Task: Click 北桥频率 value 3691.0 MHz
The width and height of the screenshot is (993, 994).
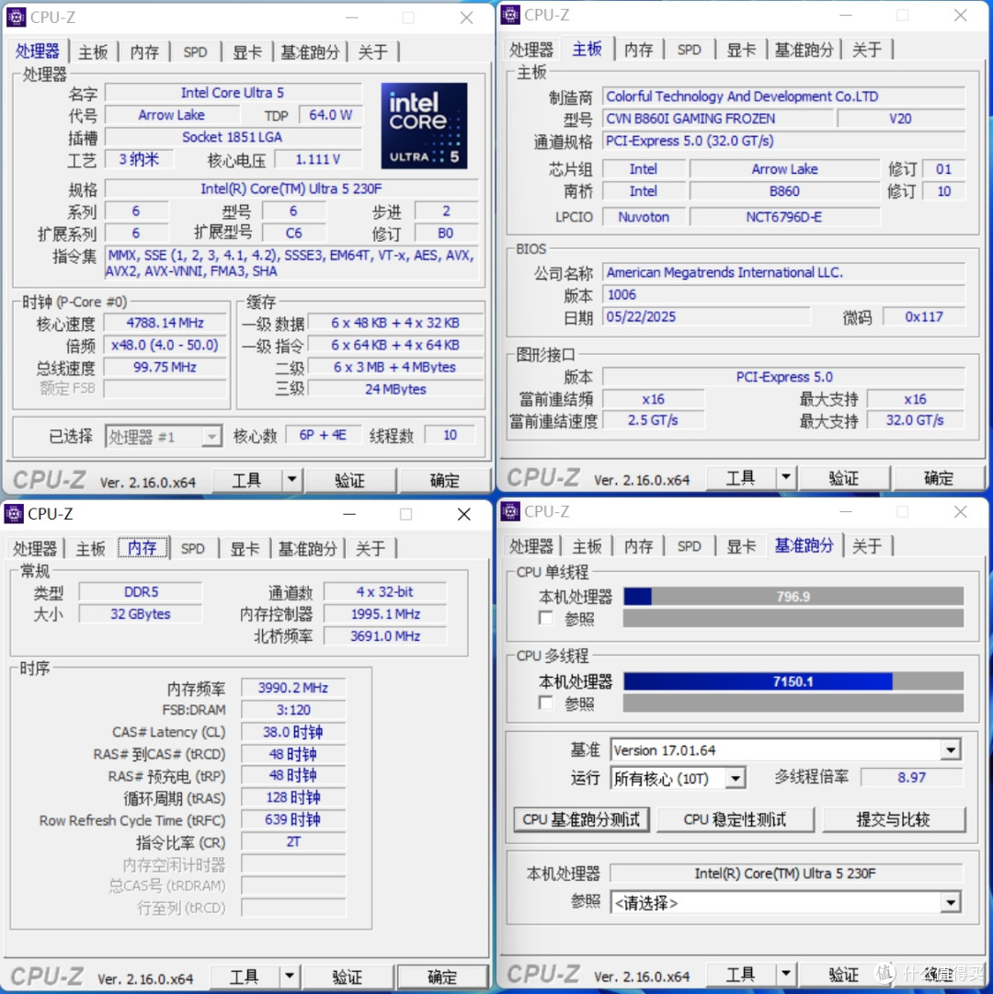Action: click(385, 635)
